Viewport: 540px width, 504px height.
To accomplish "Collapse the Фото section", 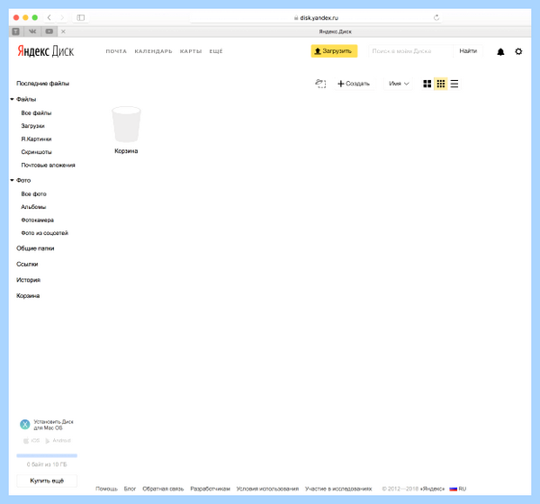I will (12, 180).
